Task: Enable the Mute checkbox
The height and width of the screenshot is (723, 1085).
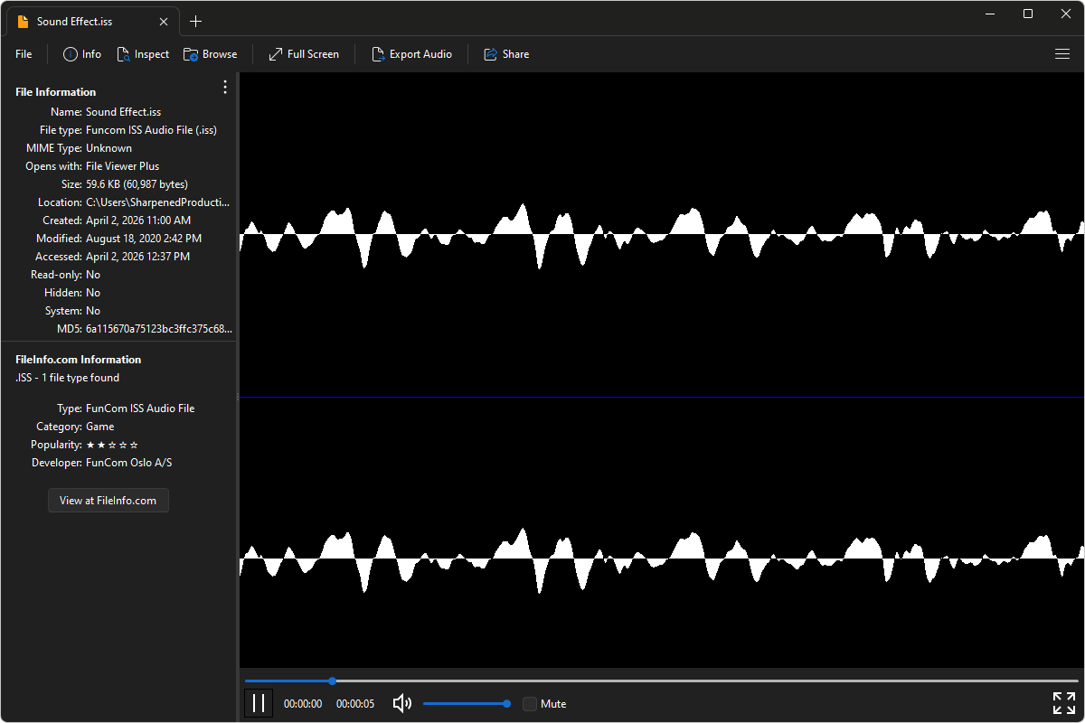Action: click(529, 703)
